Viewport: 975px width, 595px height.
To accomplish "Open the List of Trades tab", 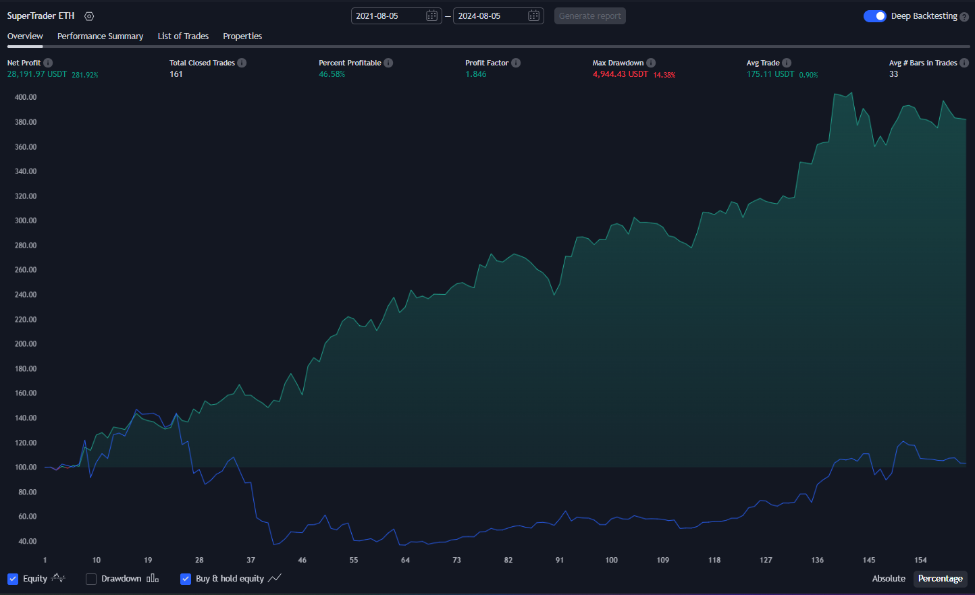I will (x=183, y=36).
